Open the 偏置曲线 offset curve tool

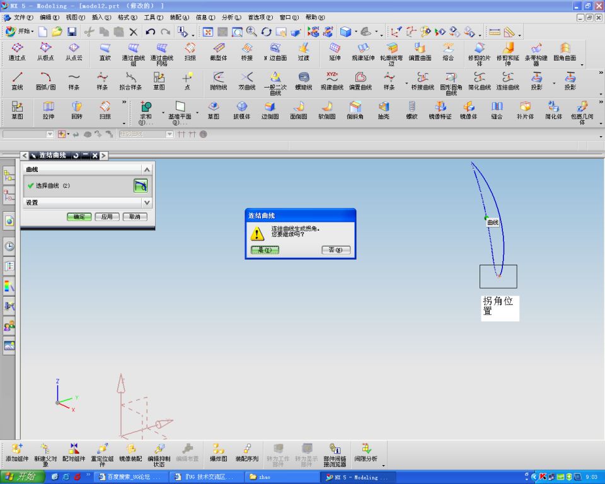(360, 81)
